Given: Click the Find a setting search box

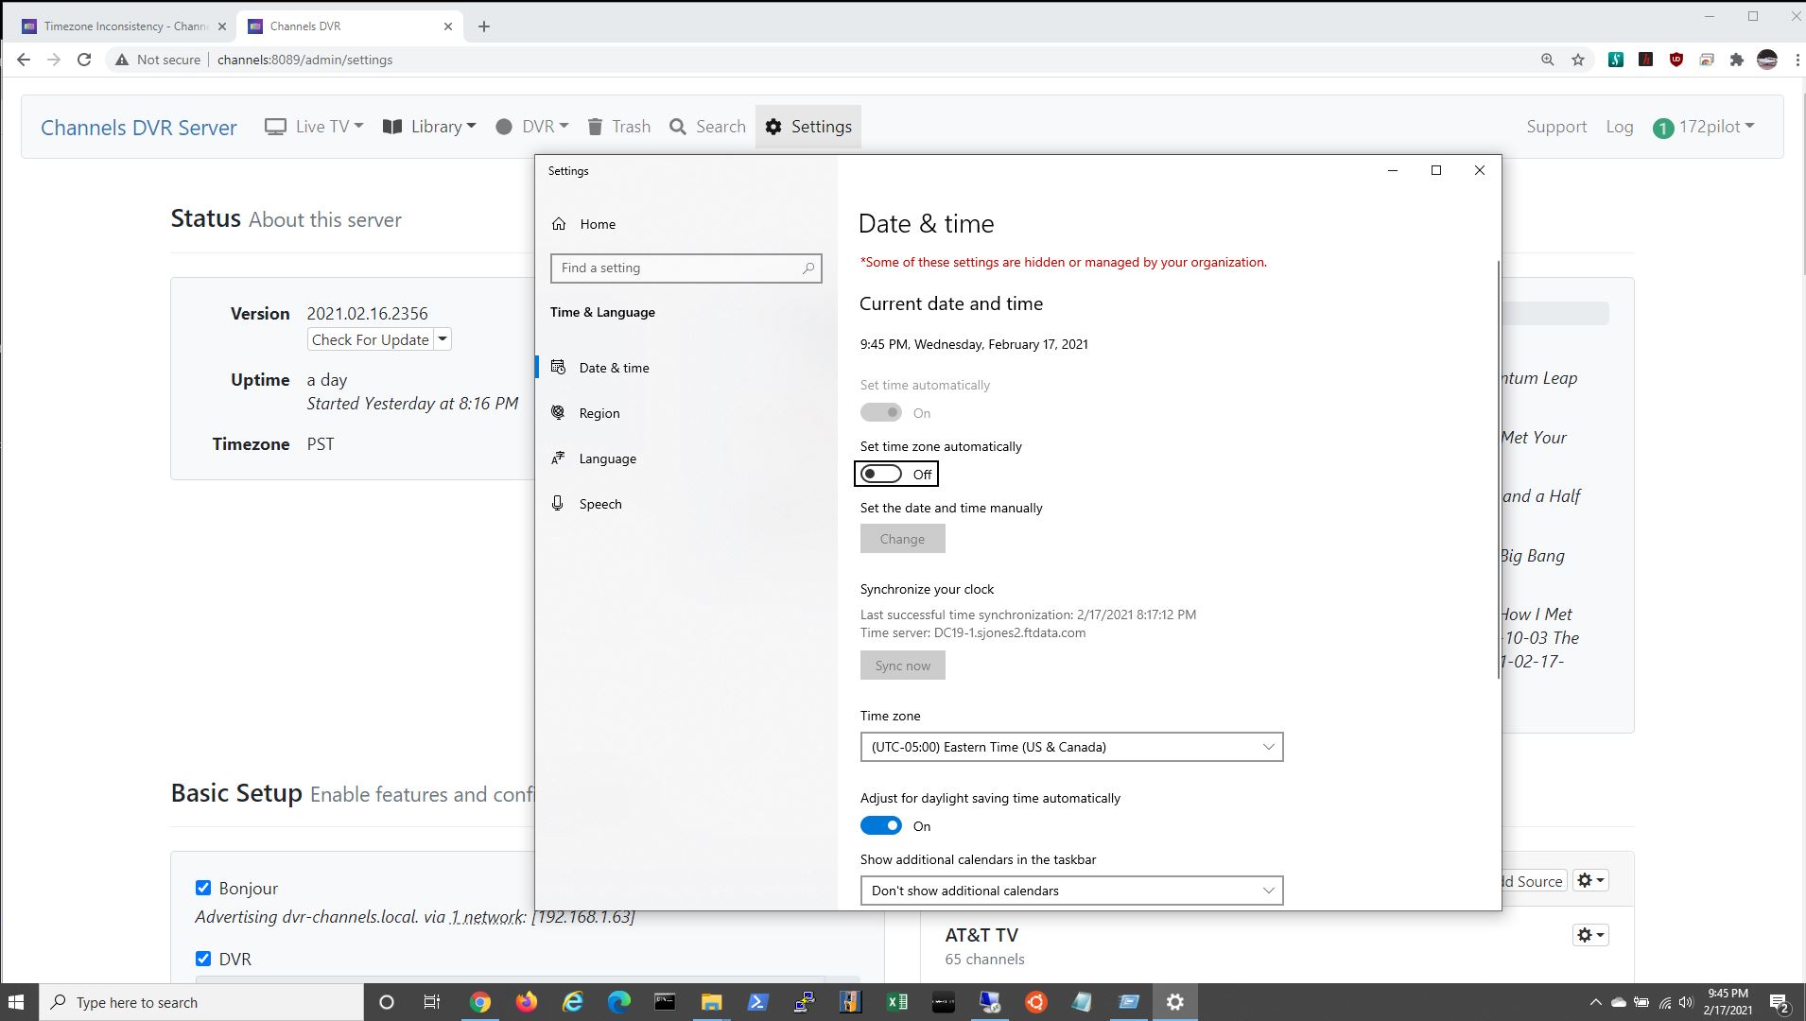Looking at the screenshot, I should 676,268.
